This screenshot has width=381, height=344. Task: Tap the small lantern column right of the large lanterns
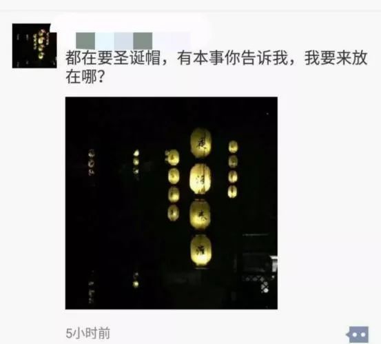tap(233, 169)
